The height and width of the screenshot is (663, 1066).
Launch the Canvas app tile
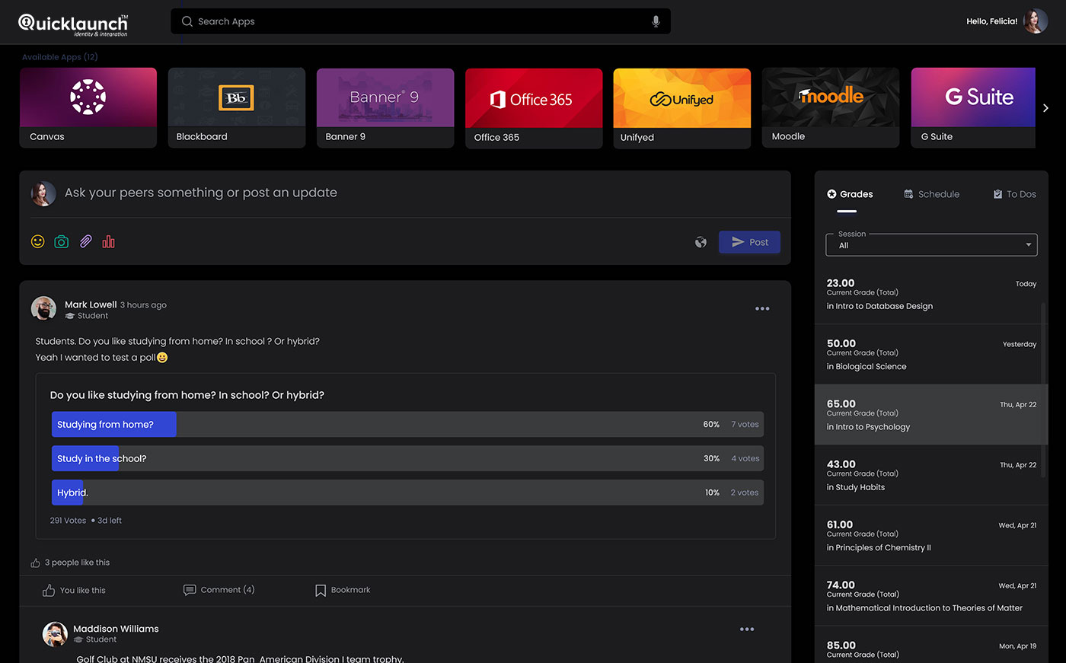[x=88, y=107]
